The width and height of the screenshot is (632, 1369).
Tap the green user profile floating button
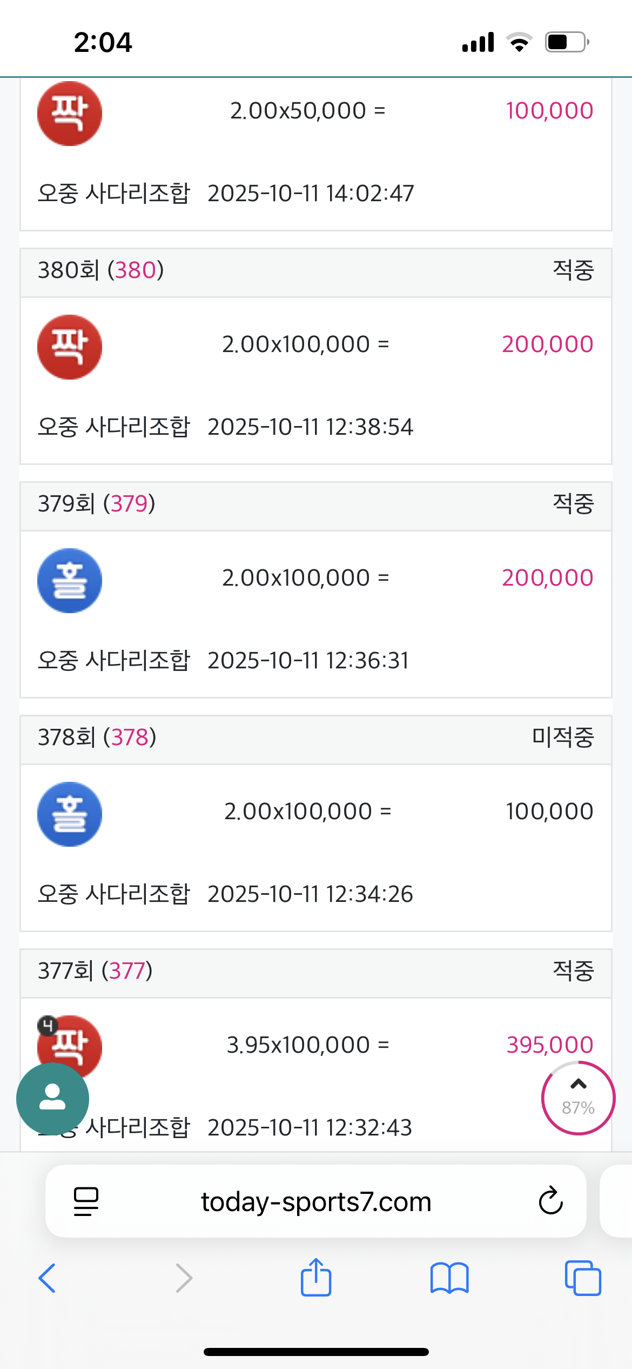[x=52, y=1098]
